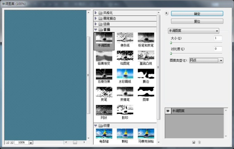Choose the 水彩画纸 filter thumbnail

tap(125, 74)
